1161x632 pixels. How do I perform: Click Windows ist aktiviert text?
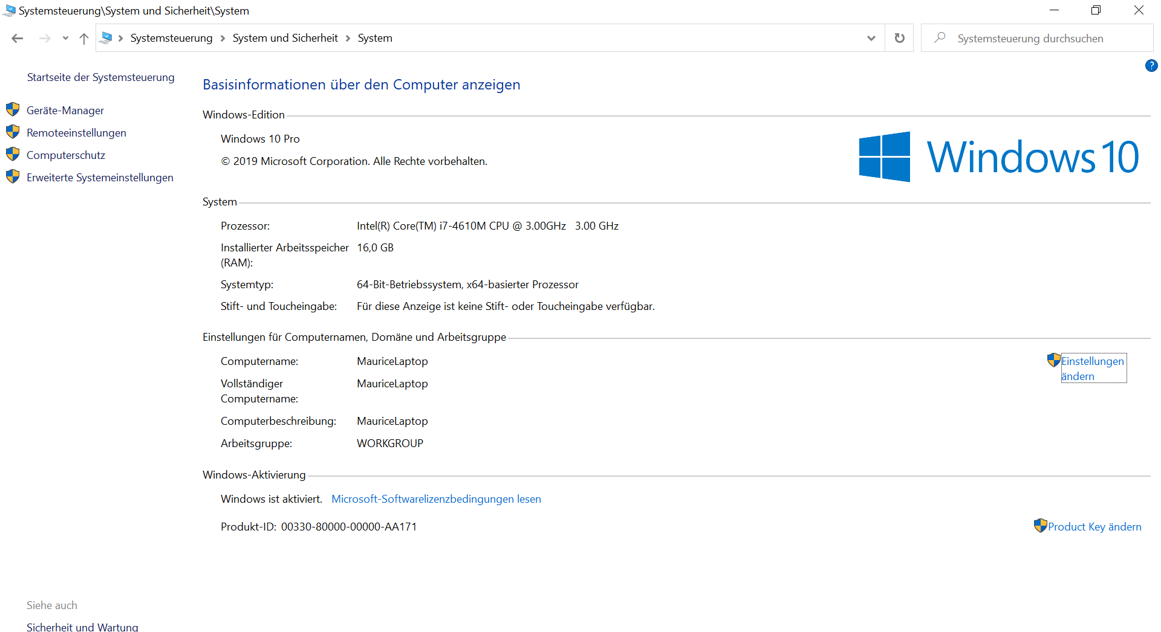coord(272,498)
